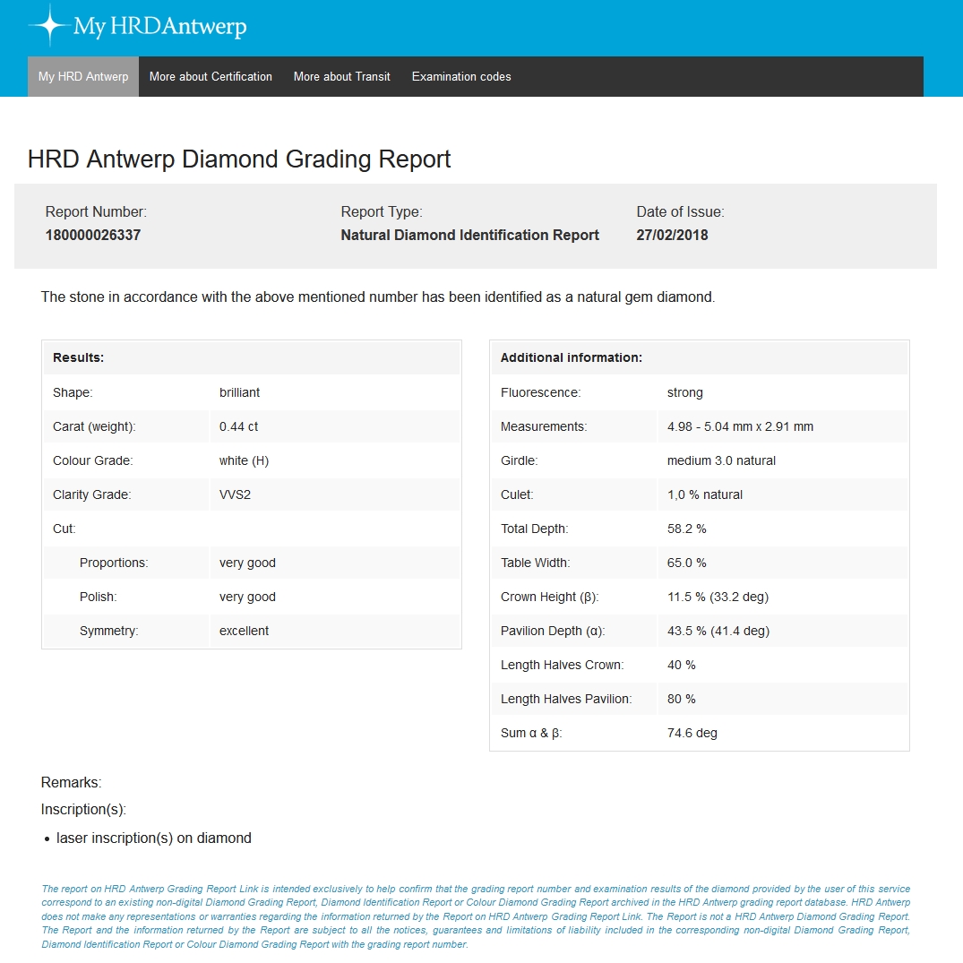Viewport: 963px width, 963px height.
Task: Open More about Certification menu item
Action: (211, 77)
